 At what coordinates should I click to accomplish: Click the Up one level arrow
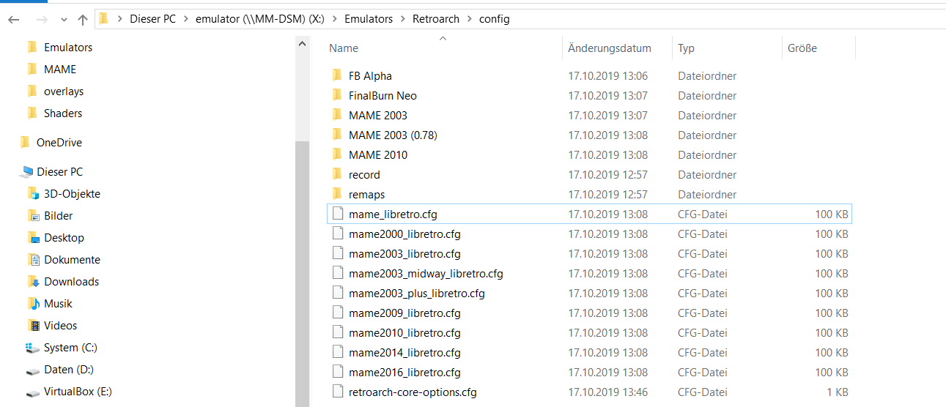click(x=82, y=20)
